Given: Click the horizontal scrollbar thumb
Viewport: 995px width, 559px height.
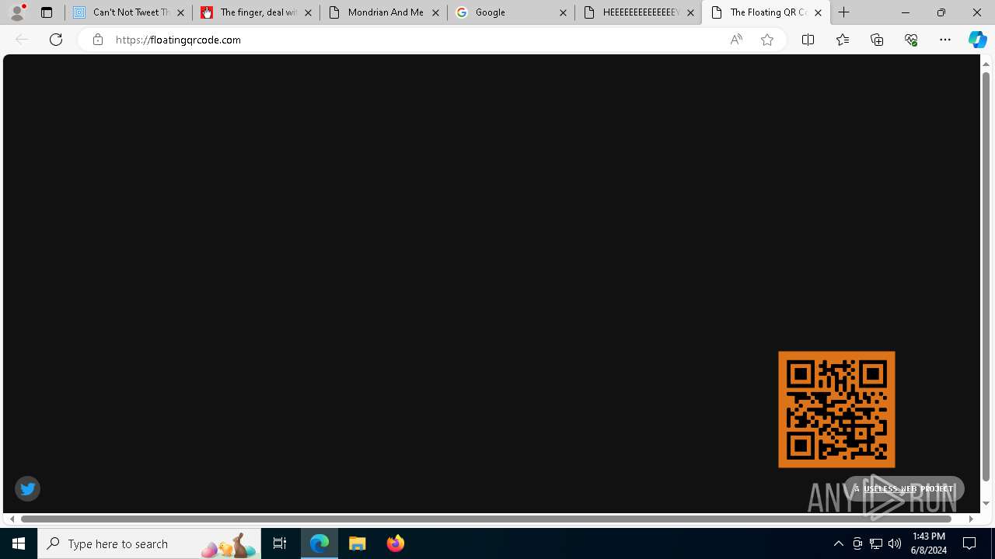Looking at the screenshot, I should pos(487,519).
